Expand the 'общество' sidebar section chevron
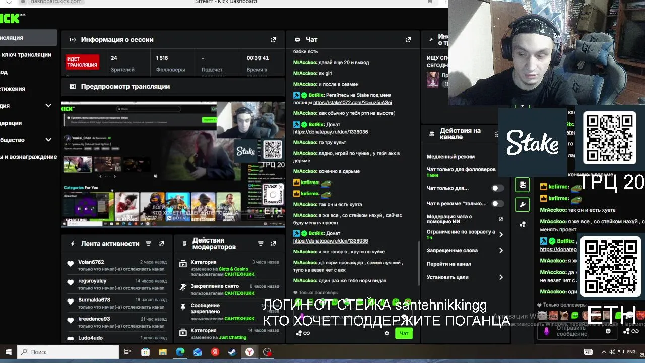The image size is (645, 363). click(x=48, y=140)
